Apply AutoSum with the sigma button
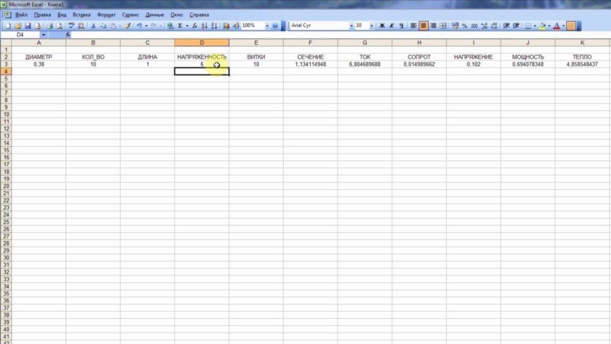Viewport: 611px width, 344px height. [180, 26]
